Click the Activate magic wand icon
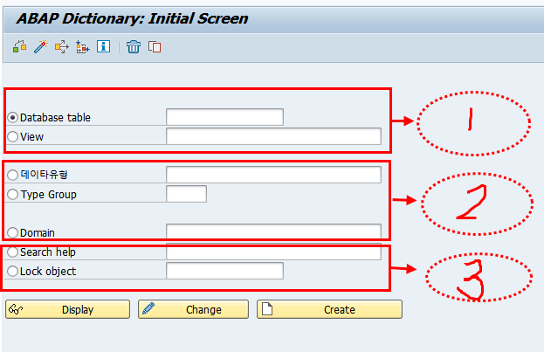Image resolution: width=544 pixels, height=352 pixels. click(41, 46)
